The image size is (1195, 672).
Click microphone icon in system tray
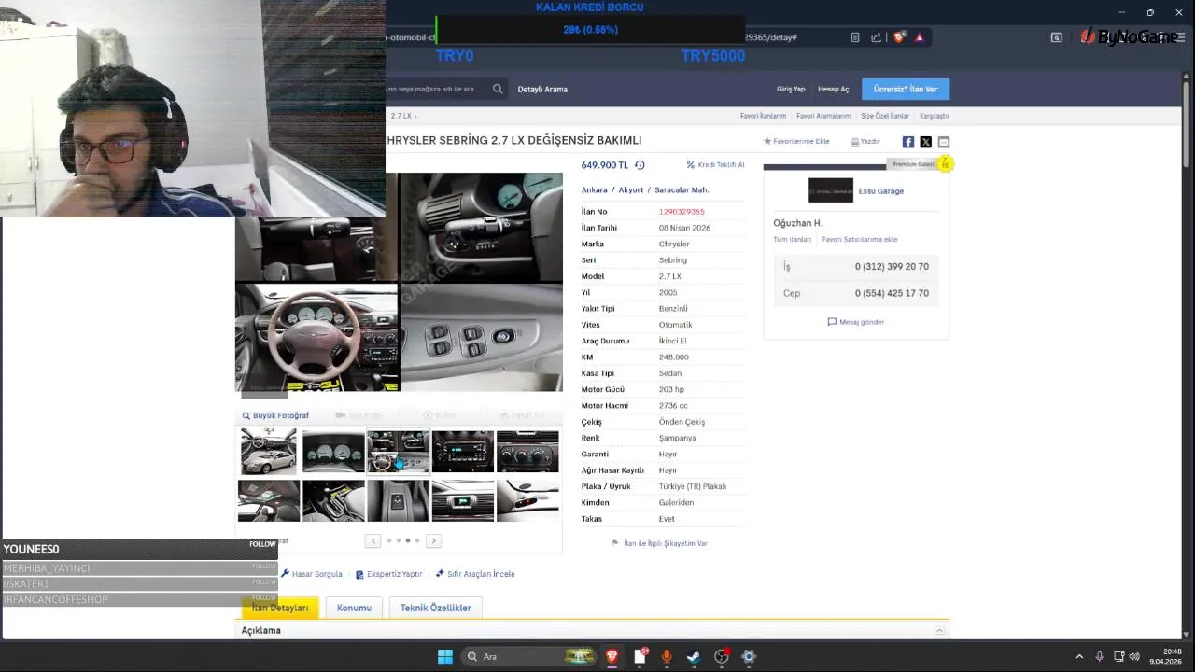pos(1099,656)
